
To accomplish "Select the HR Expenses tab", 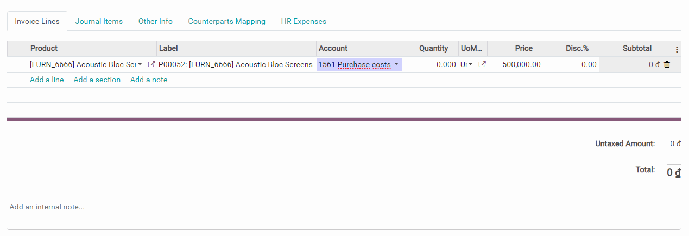I will point(304,21).
